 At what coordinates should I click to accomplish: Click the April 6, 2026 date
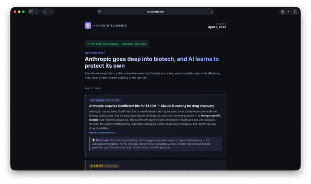point(217,27)
